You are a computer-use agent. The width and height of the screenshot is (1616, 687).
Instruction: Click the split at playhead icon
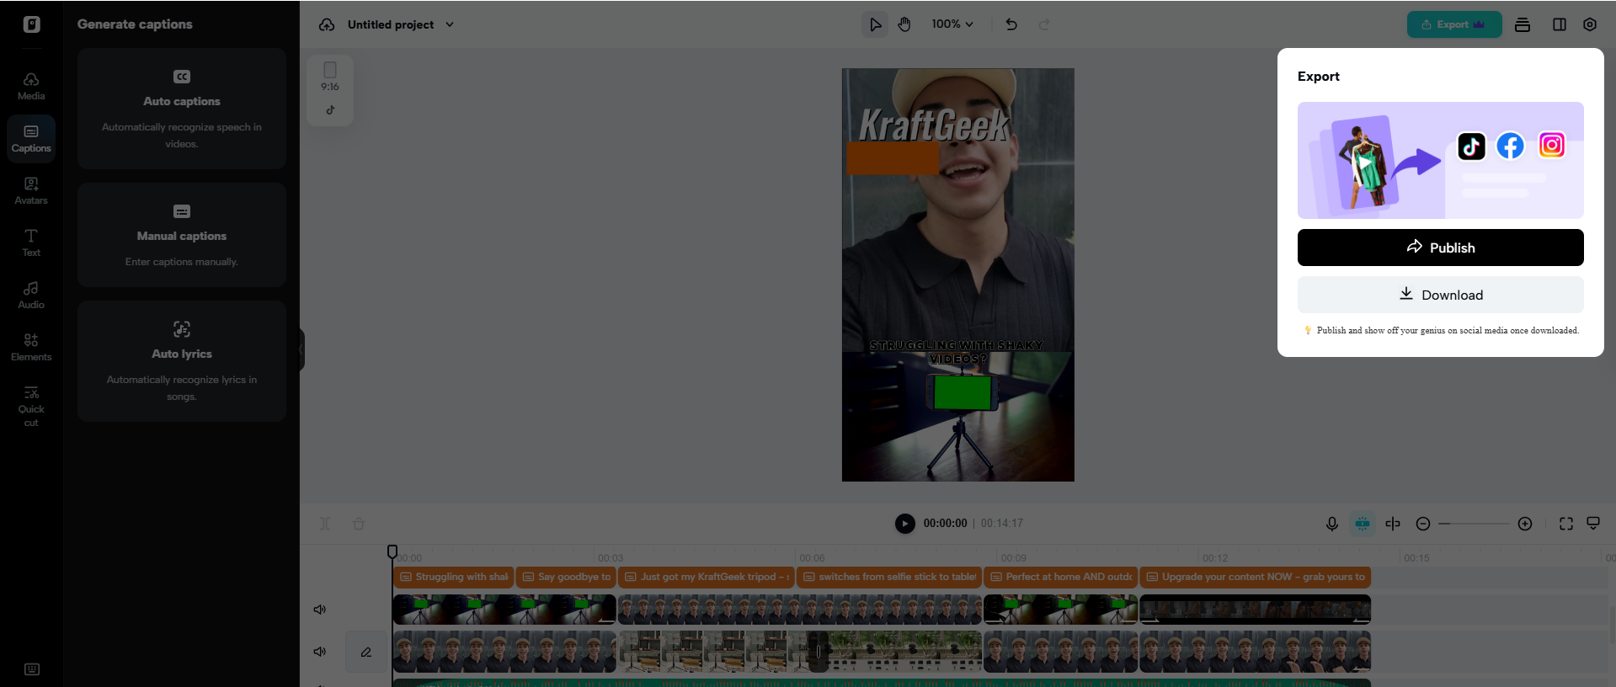[1393, 524]
